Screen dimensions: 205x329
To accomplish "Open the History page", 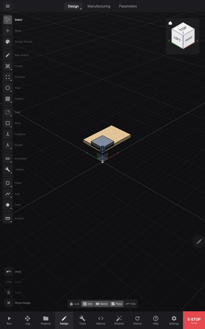I will (137, 320).
